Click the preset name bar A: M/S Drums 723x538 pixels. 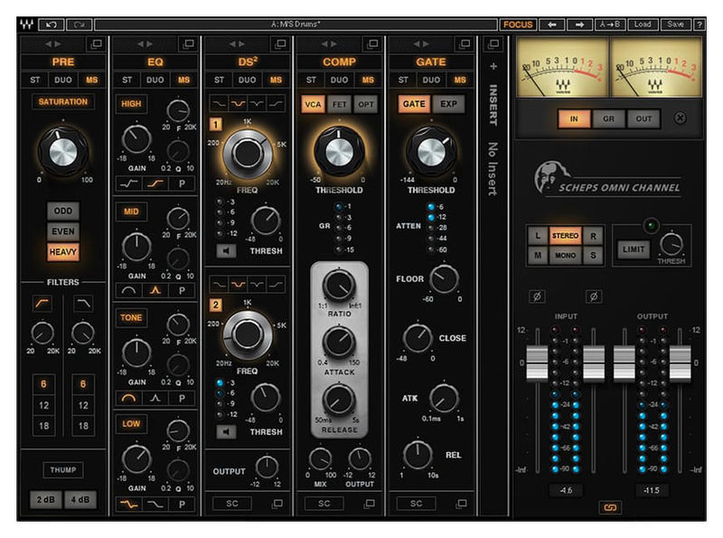(296, 24)
